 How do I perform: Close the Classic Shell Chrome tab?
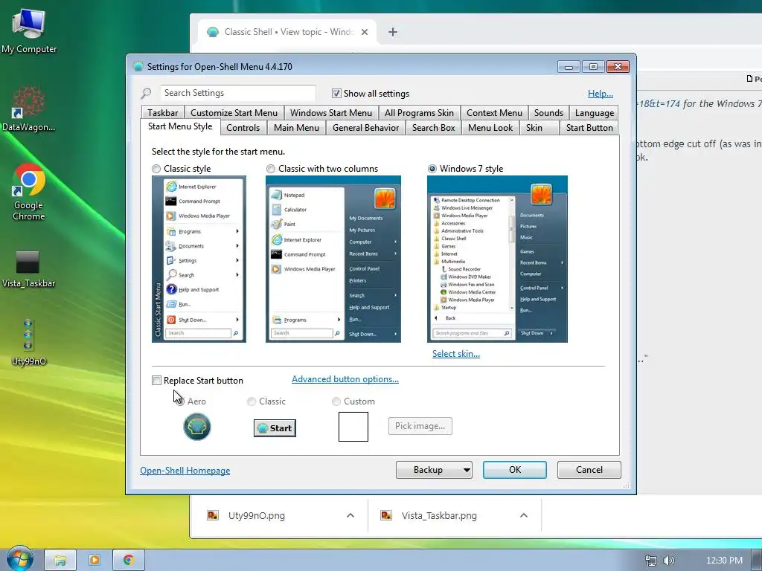tap(365, 32)
